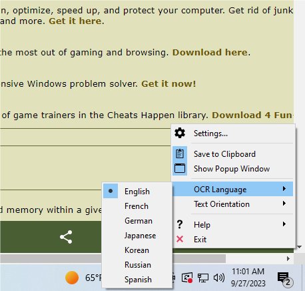Click the network tray icon
Viewport: 305px width, 291px height.
coord(203,278)
